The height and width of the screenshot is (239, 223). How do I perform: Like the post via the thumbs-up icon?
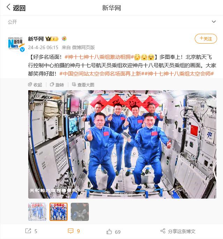(109, 232)
